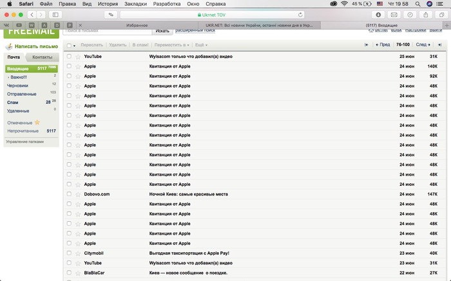451x281 pixels.
Task: Open the Спам folder
Action: pyautogui.click(x=12, y=102)
